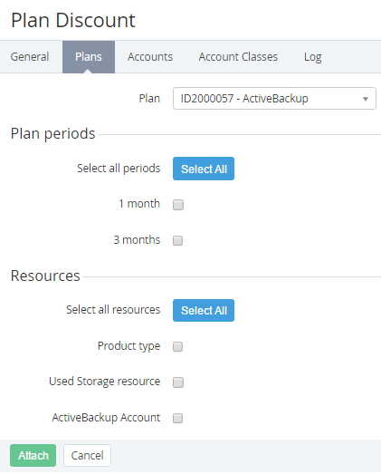
Task: Enable the Product type resource checkbox
Action: tap(177, 346)
